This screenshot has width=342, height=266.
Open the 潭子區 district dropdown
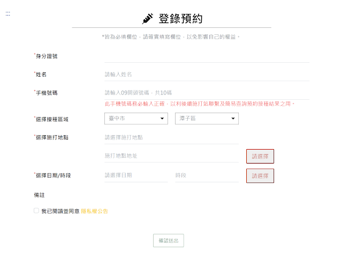pos(207,119)
